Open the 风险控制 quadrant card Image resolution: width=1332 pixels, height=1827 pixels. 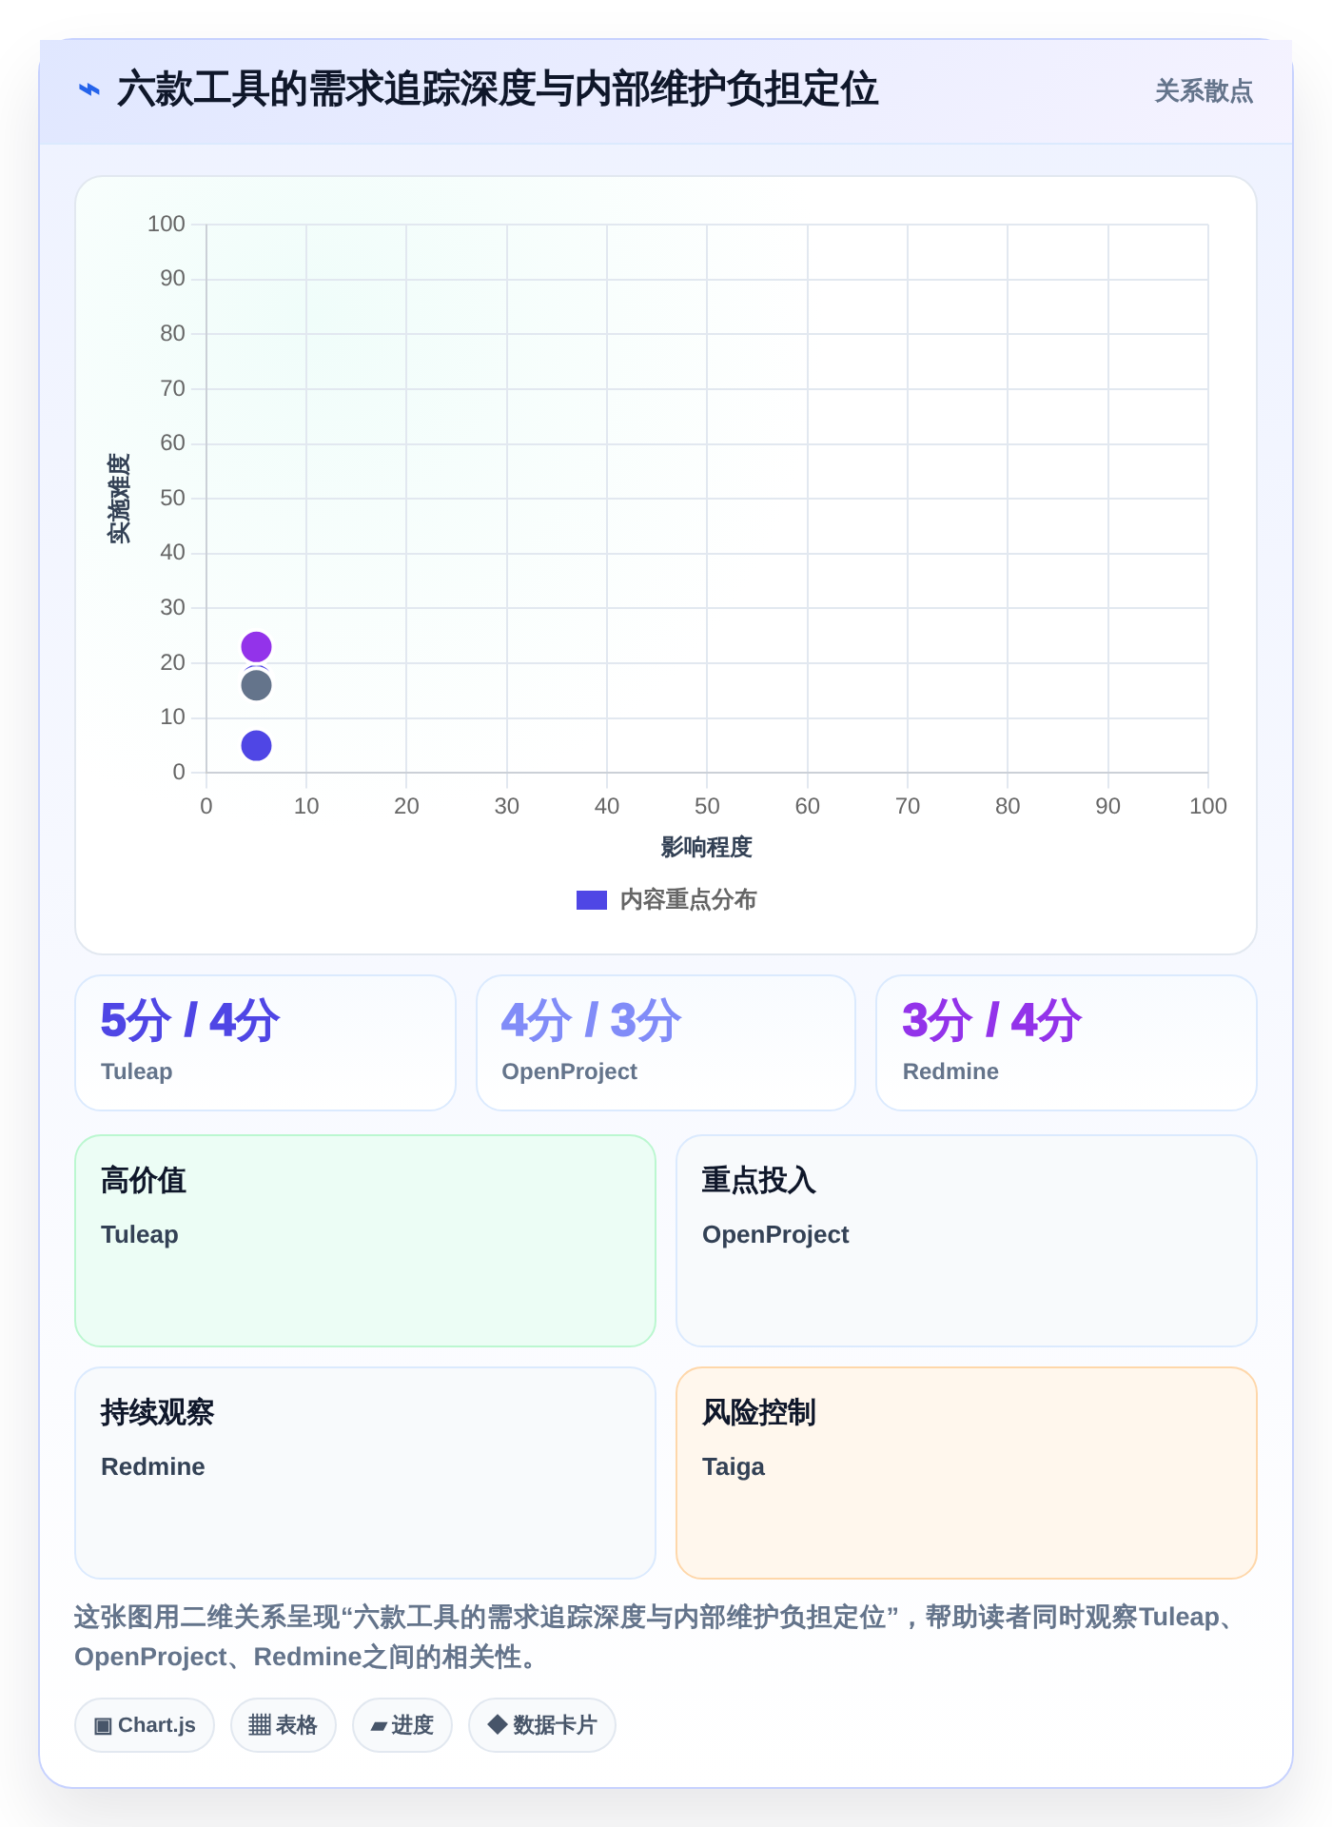[x=967, y=1473]
